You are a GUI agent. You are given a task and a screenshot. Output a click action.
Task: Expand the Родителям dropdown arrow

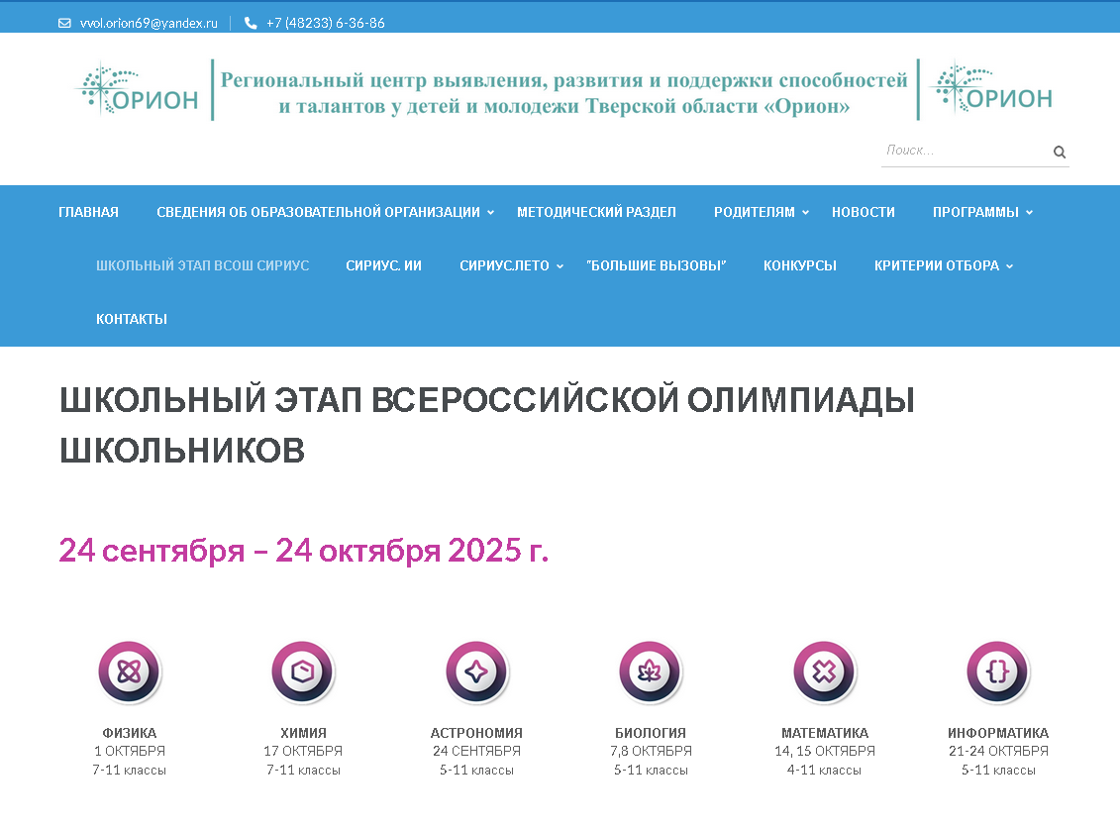805,213
